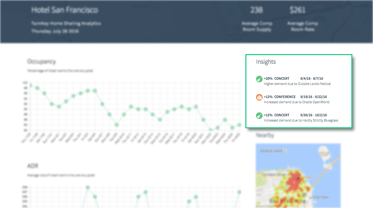This screenshot has height=208, width=373.
Task: Click the Hotel San Francisco title
Action: pyautogui.click(x=65, y=10)
